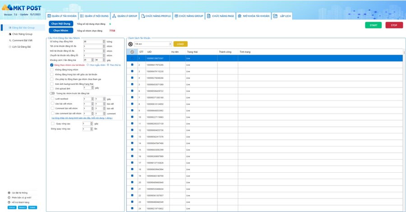Click the Số luồng chạy đồng thời stepper
This screenshot has width=406, height=212.
coord(104,41)
